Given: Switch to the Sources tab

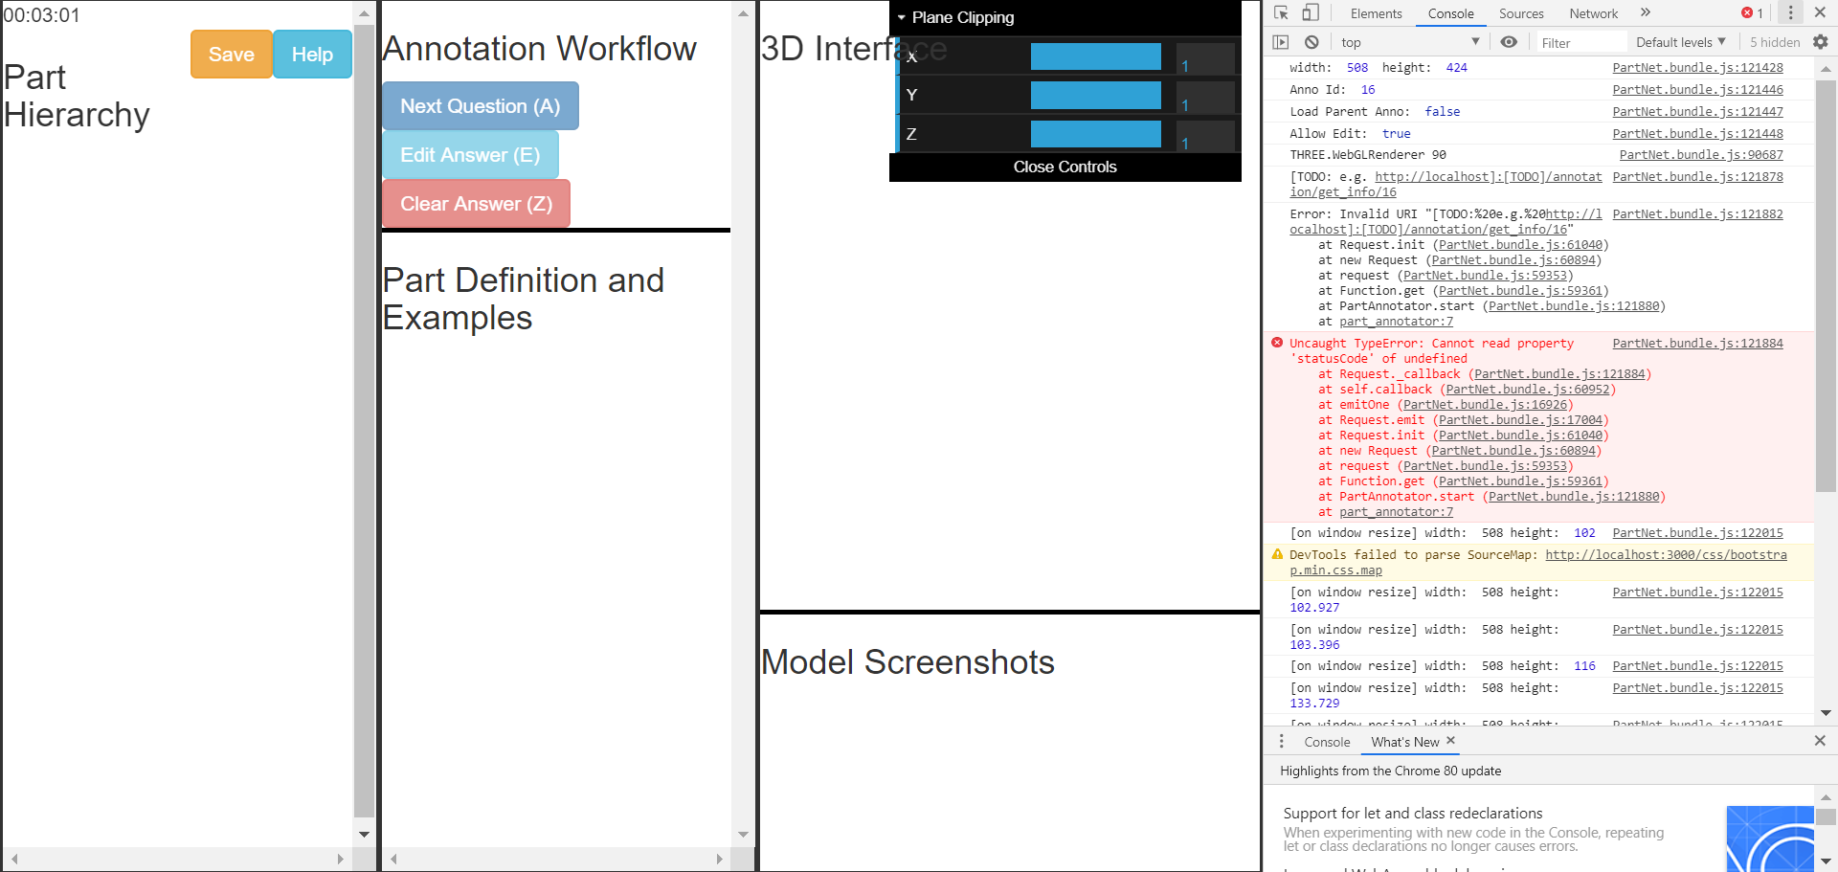Looking at the screenshot, I should click(x=1521, y=13).
